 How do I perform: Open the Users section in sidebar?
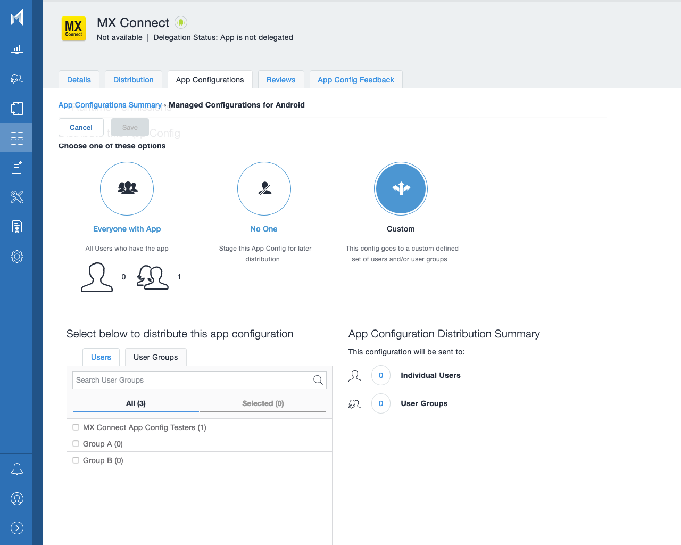(x=16, y=79)
